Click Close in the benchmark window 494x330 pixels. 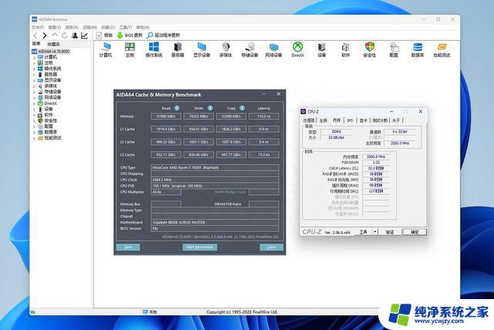click(x=271, y=247)
